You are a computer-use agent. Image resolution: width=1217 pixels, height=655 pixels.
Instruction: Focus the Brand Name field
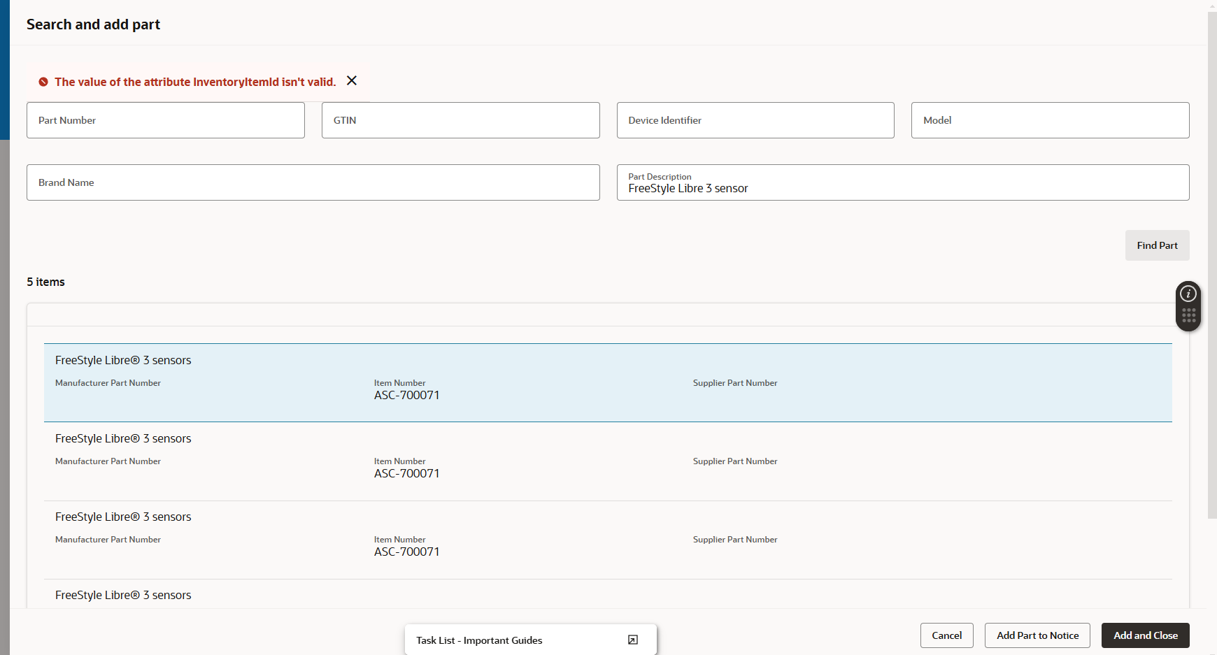pos(313,182)
